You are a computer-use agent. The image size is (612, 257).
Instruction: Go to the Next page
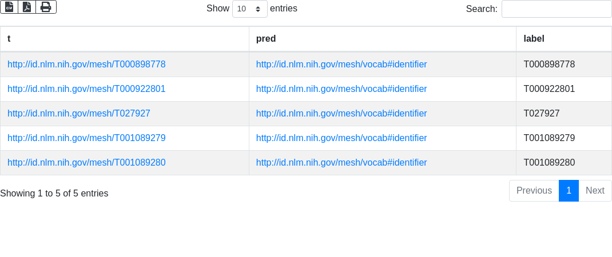tap(595, 191)
